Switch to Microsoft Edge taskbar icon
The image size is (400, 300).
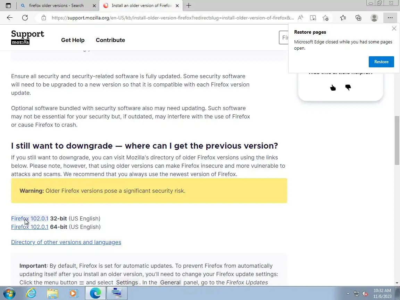click(x=95, y=293)
